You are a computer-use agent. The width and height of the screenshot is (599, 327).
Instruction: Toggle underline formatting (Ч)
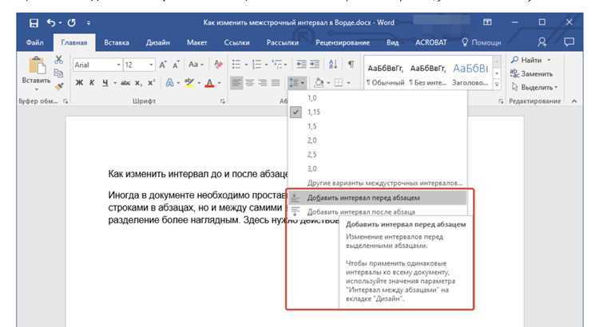(105, 83)
